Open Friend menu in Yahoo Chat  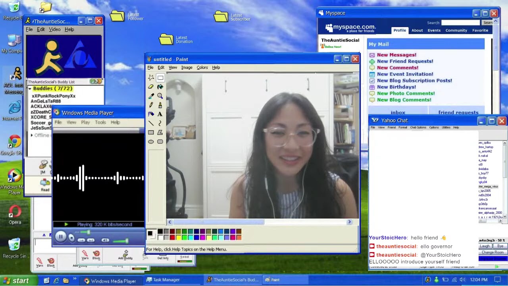391,128
